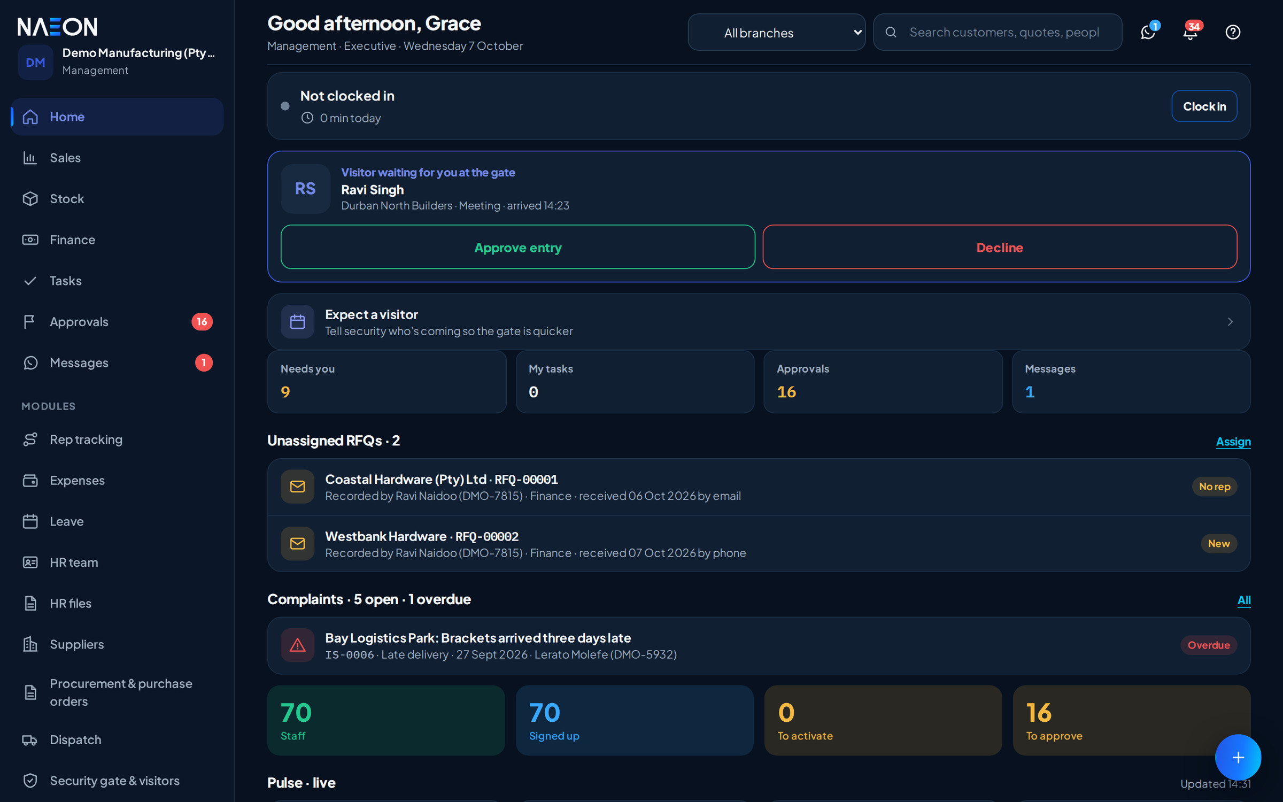This screenshot has width=1283, height=802.
Task: Click the envelope icon for Coastal Hardware RFQ
Action: click(x=297, y=487)
